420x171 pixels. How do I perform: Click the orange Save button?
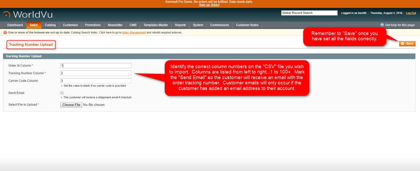(x=407, y=44)
